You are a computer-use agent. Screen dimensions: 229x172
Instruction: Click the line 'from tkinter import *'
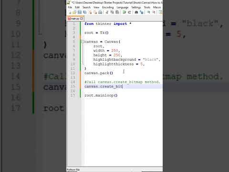(x=108, y=24)
